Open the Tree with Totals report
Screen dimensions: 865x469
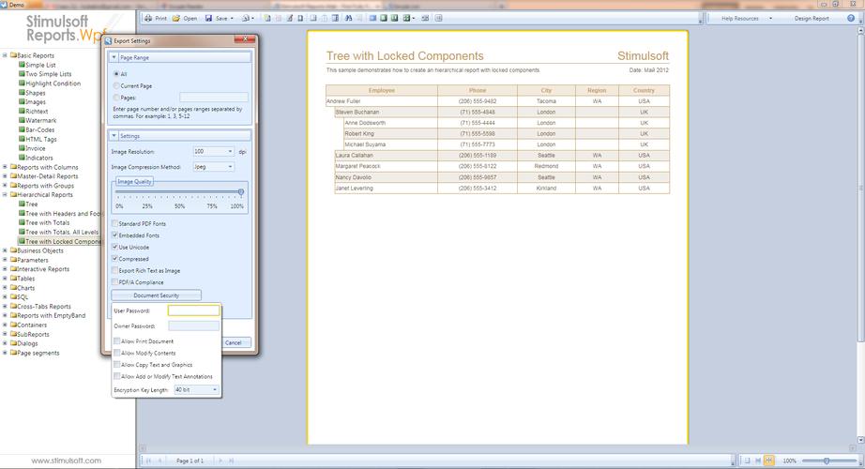tap(48, 223)
